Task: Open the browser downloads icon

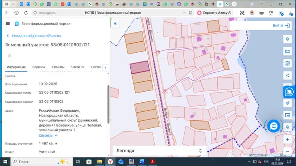Action: (290, 13)
